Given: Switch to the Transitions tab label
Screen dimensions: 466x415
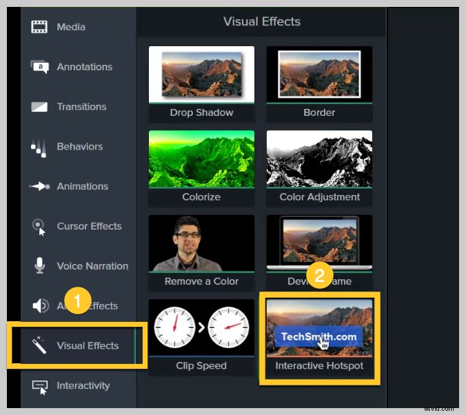Looking at the screenshot, I should 82,107.
